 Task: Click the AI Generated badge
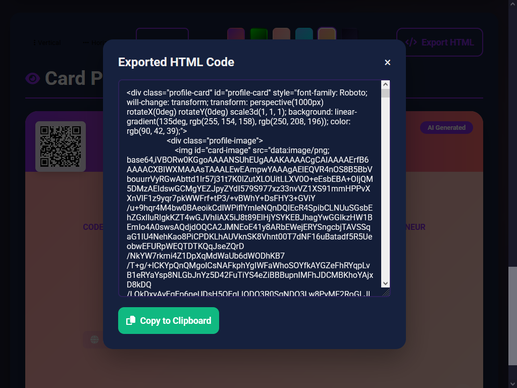click(x=446, y=128)
